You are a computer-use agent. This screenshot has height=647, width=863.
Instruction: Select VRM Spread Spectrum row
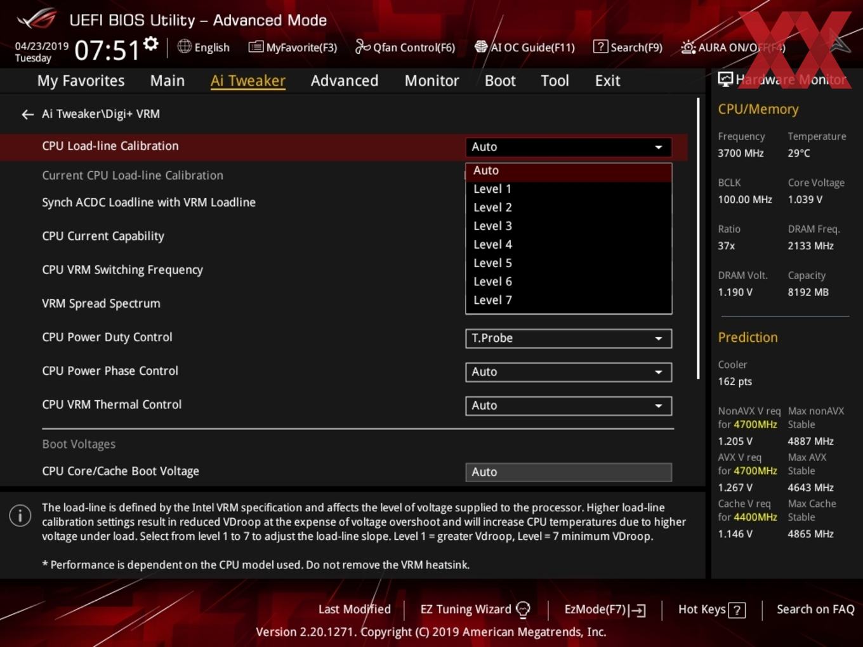[101, 303]
